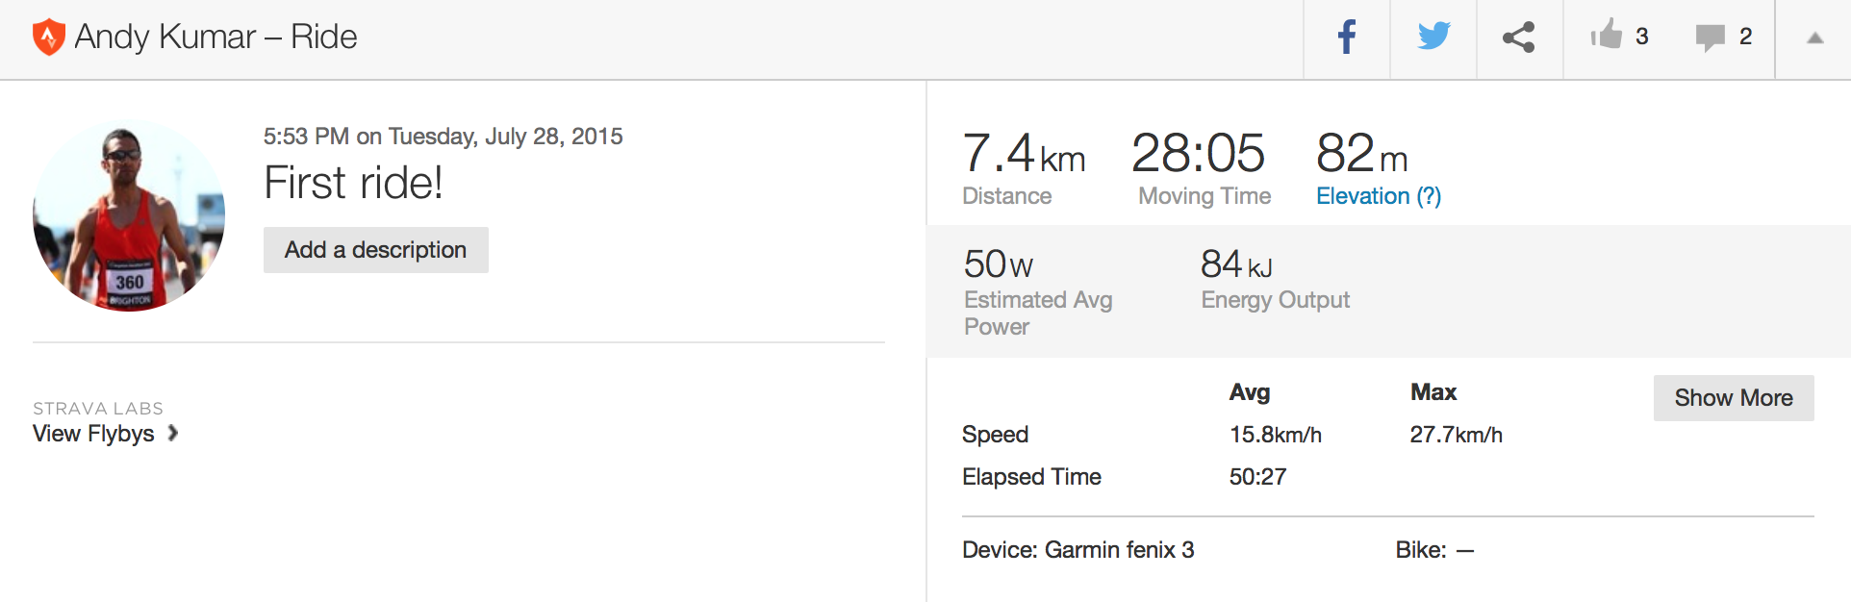This screenshot has height=602, width=1851.
Task: Click Device: Garmin fenix 3 text
Action: pyautogui.click(x=1078, y=550)
